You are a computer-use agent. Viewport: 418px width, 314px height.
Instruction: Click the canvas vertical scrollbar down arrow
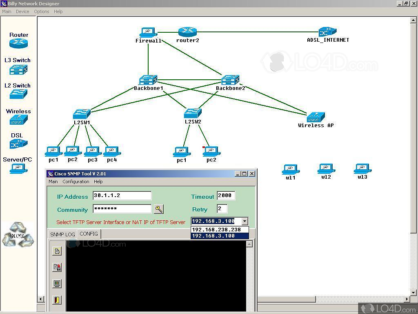(x=413, y=293)
